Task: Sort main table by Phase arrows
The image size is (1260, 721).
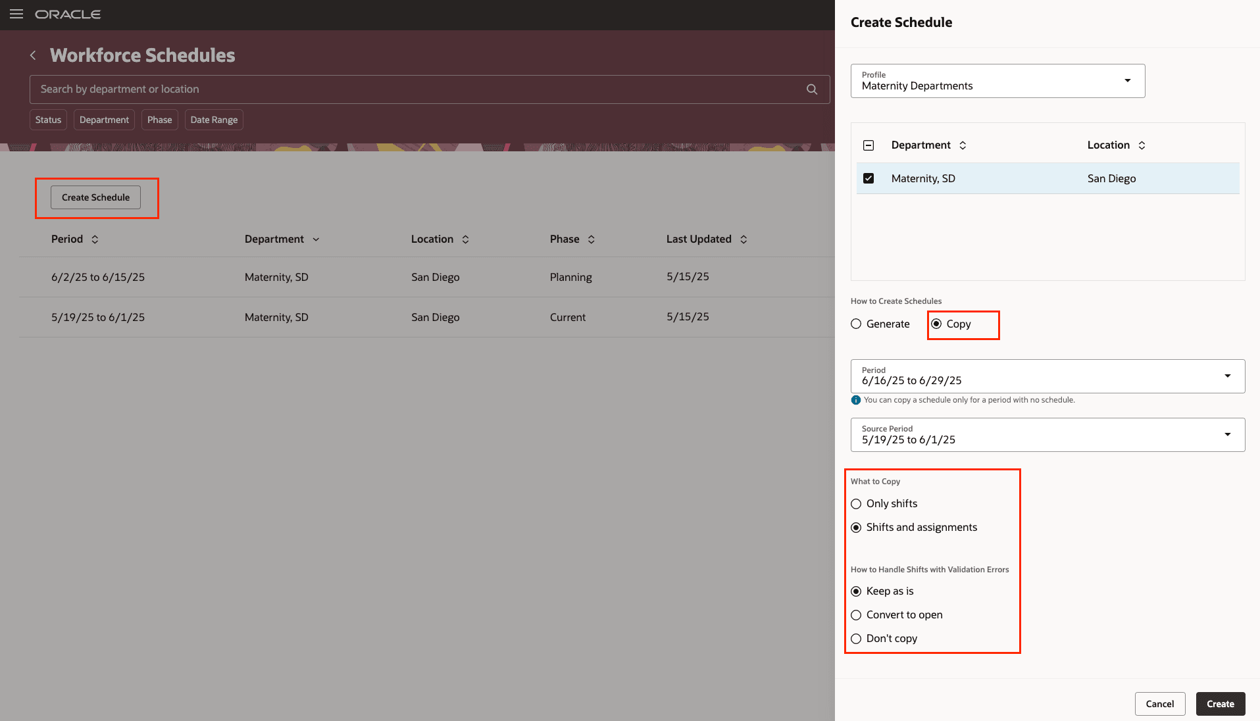Action: [591, 239]
